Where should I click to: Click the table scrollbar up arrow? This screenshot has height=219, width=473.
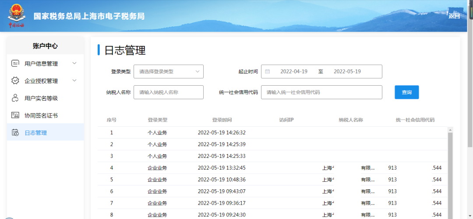(x=450, y=130)
